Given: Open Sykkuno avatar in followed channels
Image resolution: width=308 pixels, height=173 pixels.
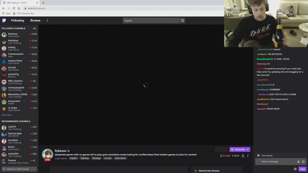Looking at the screenshot, I should [4, 35].
